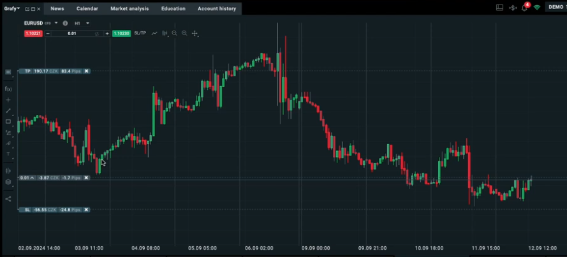Change the workspace layout icon
Screen dimensions: 567x257
(x=500, y=7)
